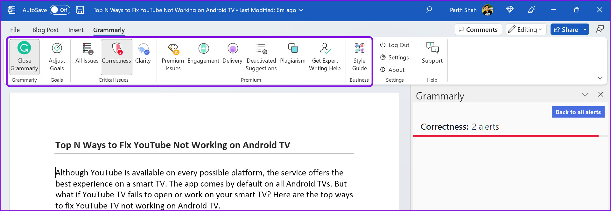Open the Grammarly pane options chevron

(585, 94)
